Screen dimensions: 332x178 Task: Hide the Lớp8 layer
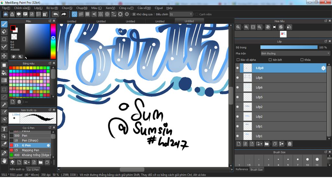point(238,68)
